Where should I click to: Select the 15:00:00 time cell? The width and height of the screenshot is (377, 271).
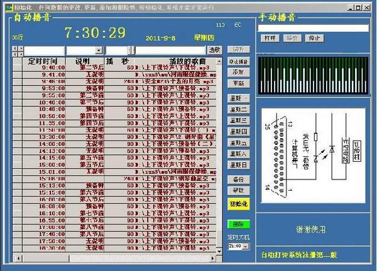pyautogui.click(x=44, y=165)
